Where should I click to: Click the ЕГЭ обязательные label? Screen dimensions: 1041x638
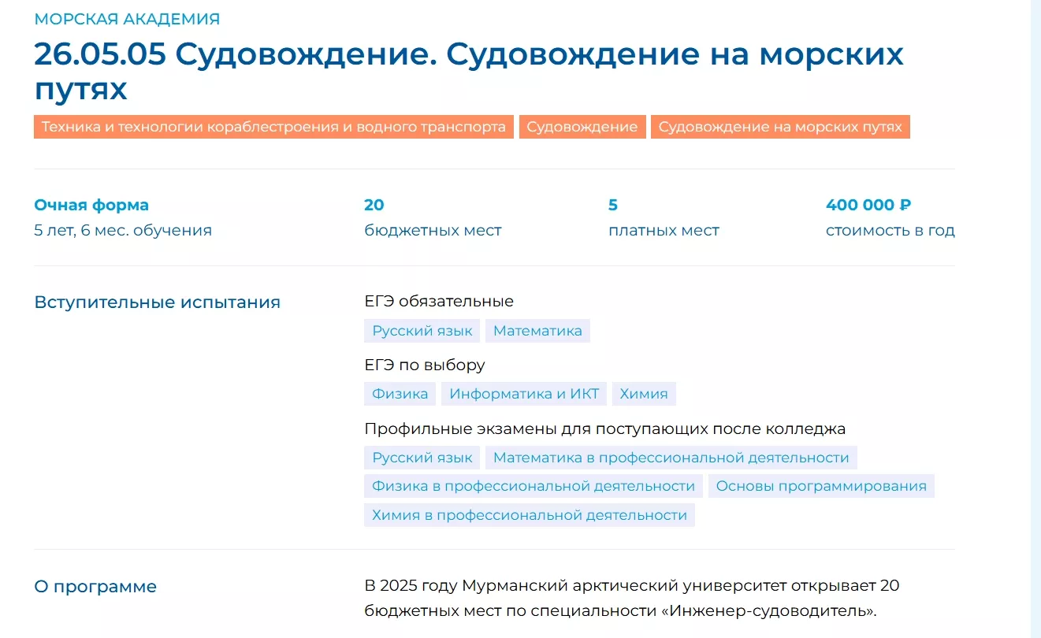point(439,301)
